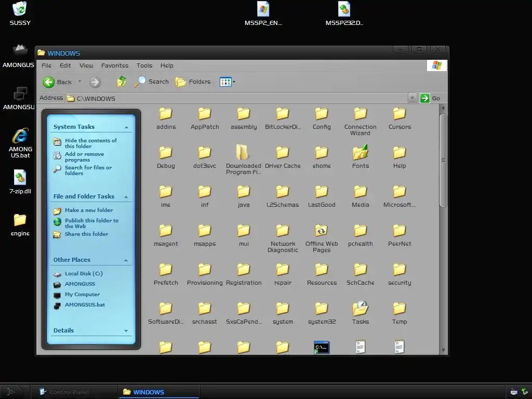
Task: Click the vertical scrollbar thumb
Action: [x=443, y=160]
